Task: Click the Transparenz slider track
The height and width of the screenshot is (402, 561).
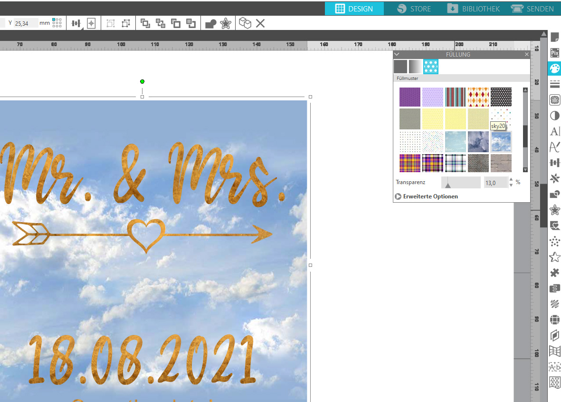Action: pos(461,182)
